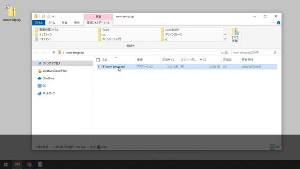The height and width of the screenshot is (169, 300).
Task: Open the address bar history dropdown
Action: click(222, 53)
